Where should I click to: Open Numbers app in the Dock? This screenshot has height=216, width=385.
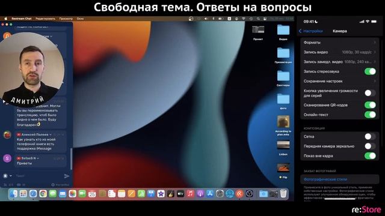(x=141, y=194)
